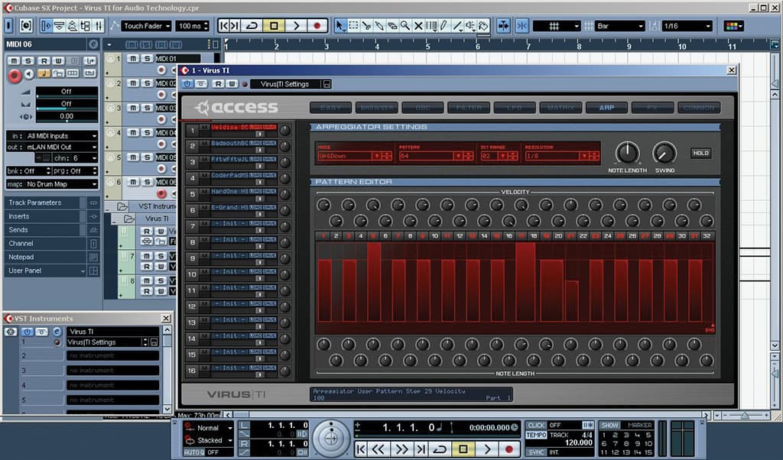Image resolution: width=783 pixels, height=460 pixels.
Task: Click the toolbar Stop button
Action: click(x=274, y=26)
